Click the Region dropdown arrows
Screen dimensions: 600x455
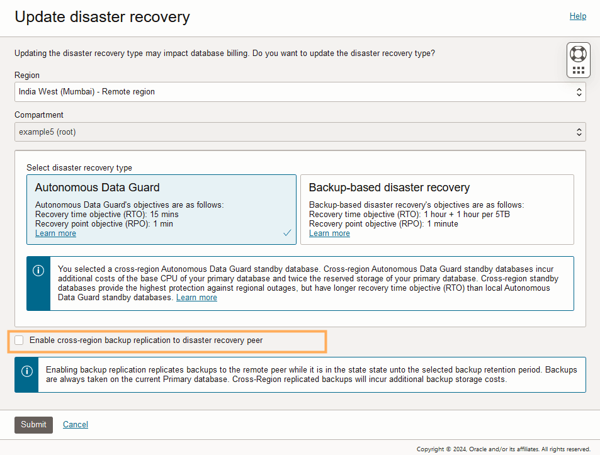pyautogui.click(x=579, y=92)
